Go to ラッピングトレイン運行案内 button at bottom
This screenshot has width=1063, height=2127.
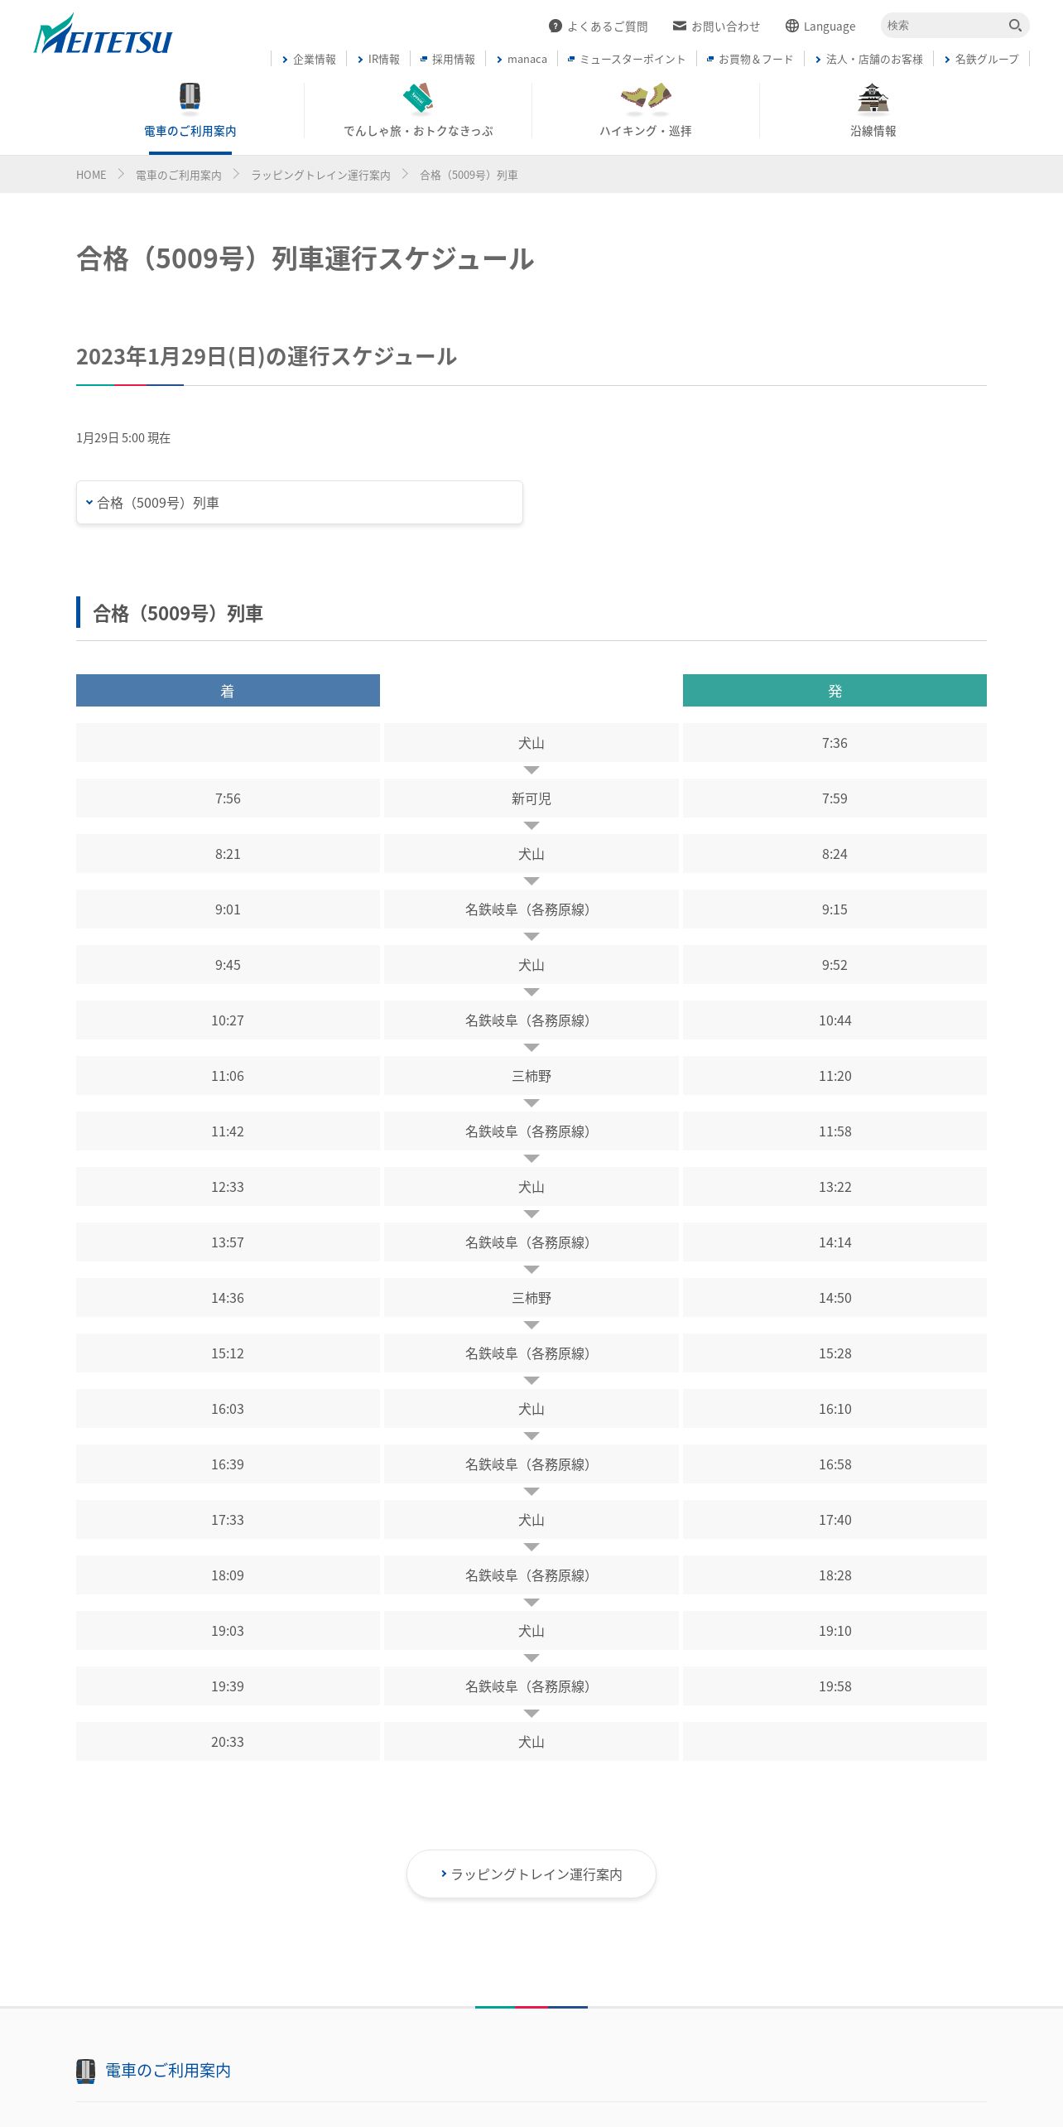531,1874
